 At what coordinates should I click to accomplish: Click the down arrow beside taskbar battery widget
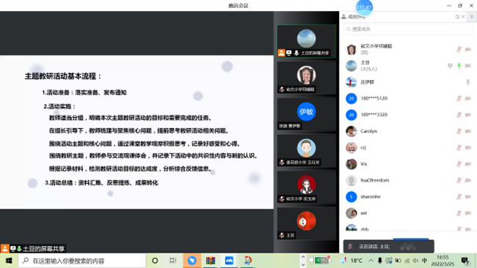point(302,264)
